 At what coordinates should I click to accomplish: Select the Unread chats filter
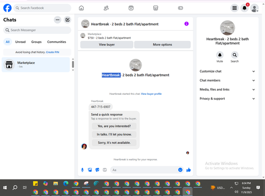point(20,42)
